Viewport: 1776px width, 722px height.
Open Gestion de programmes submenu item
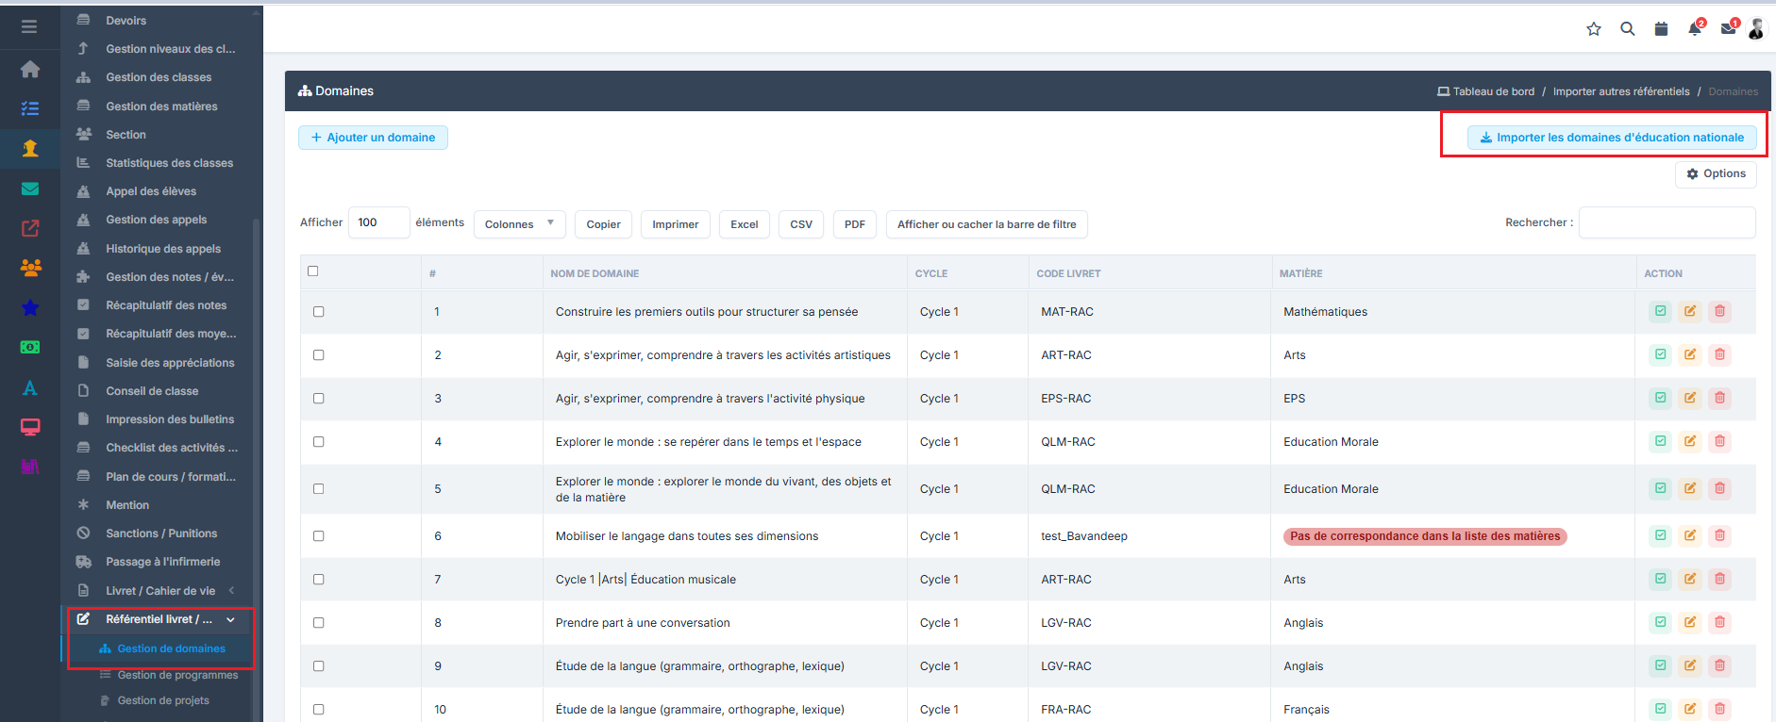(177, 675)
